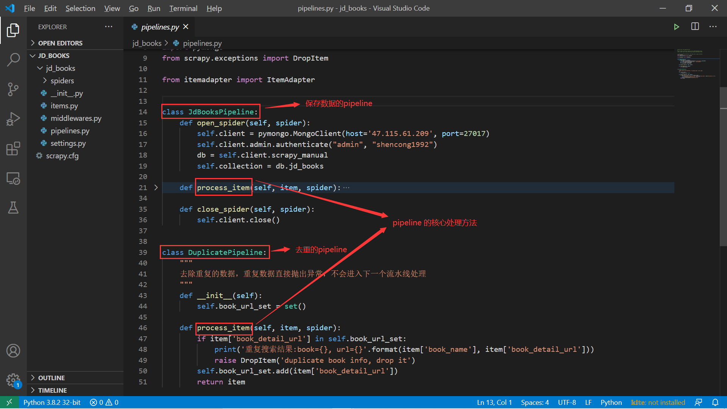Click jd_books in the breadcrumb
Image resolution: width=727 pixels, height=409 pixels.
(147, 43)
